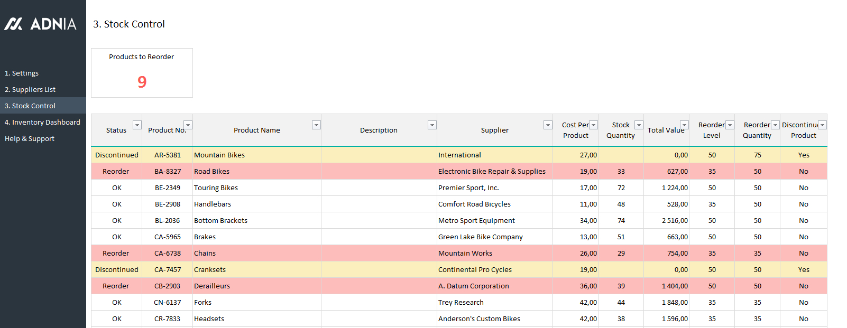This screenshot has width=847, height=328.
Task: Open the Stock Quantity filter arrow
Action: [x=639, y=125]
